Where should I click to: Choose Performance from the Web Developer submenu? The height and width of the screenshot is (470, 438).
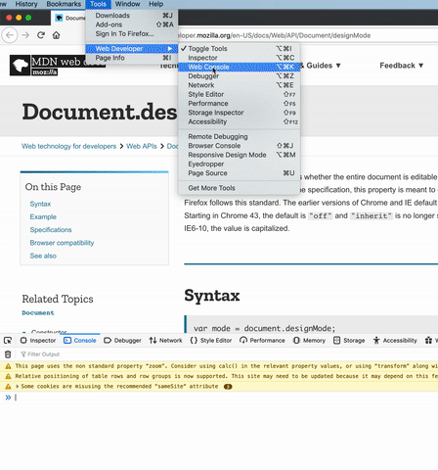[240, 104]
